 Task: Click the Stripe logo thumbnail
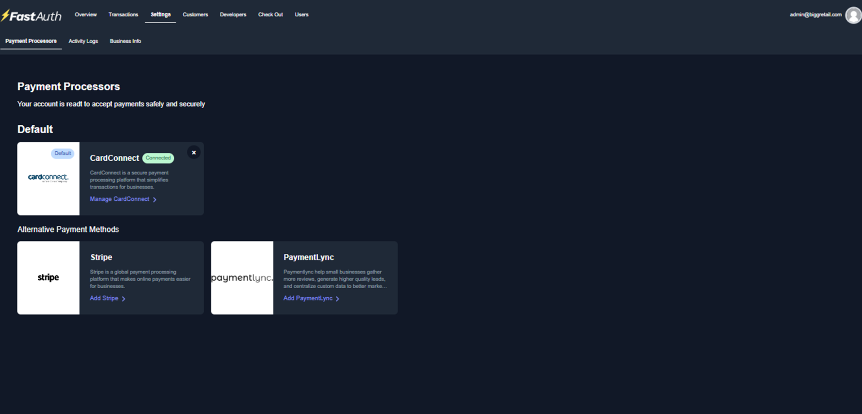(x=48, y=277)
